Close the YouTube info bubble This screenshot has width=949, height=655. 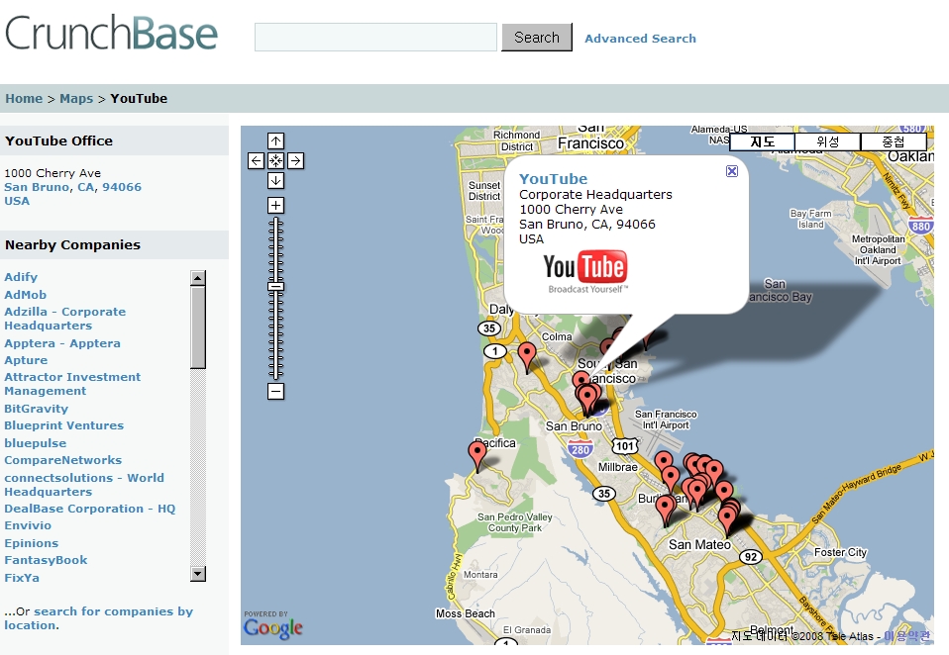(x=732, y=171)
